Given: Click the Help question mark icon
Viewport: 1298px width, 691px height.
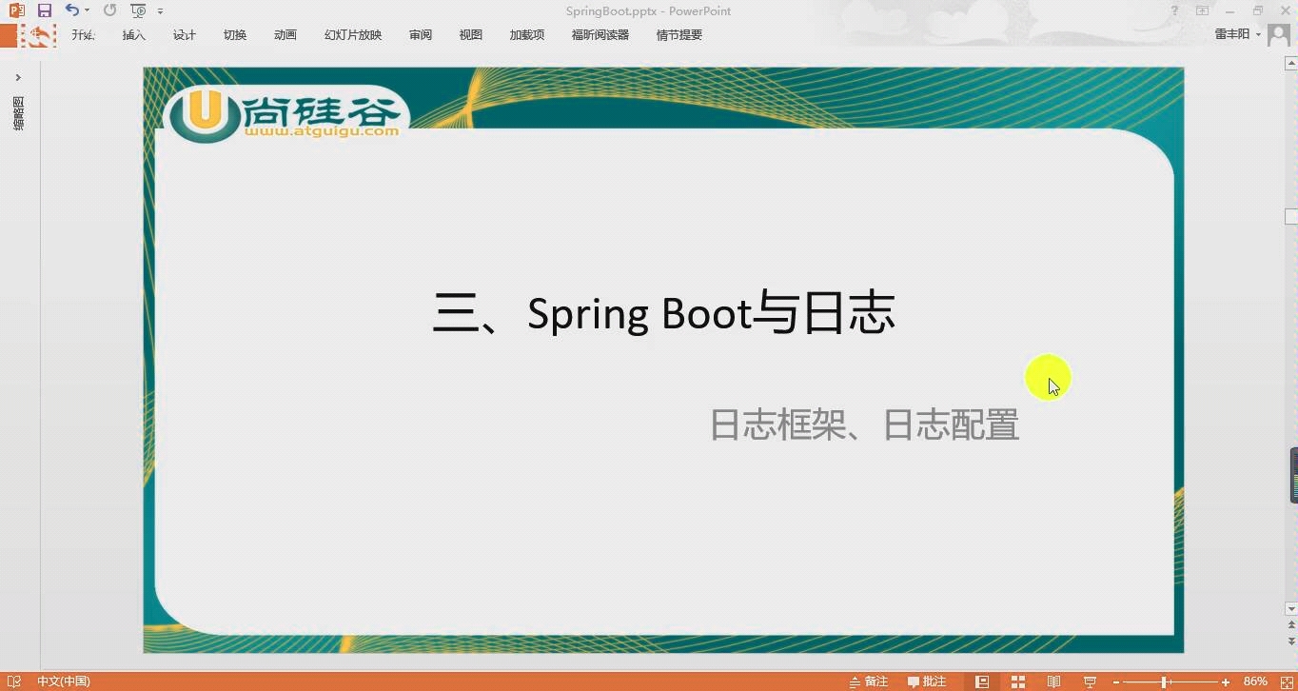Looking at the screenshot, I should click(x=1175, y=10).
